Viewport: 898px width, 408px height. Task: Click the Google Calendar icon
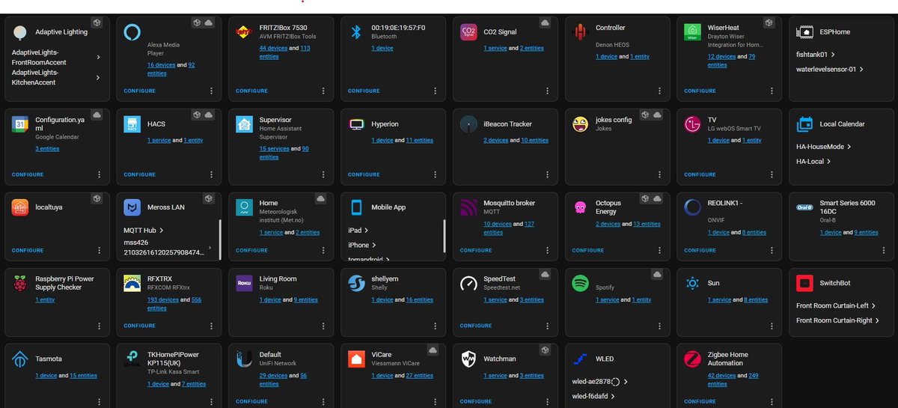[19, 124]
